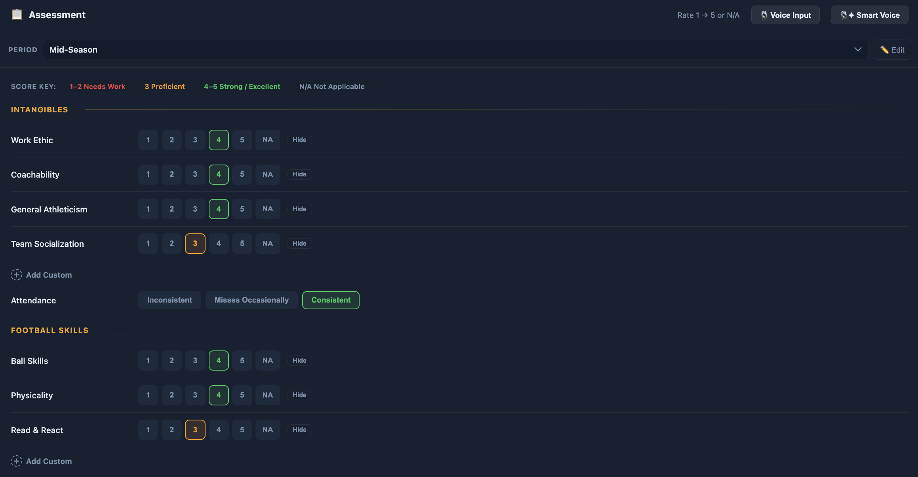Click the Assessment clipboard icon

(17, 15)
